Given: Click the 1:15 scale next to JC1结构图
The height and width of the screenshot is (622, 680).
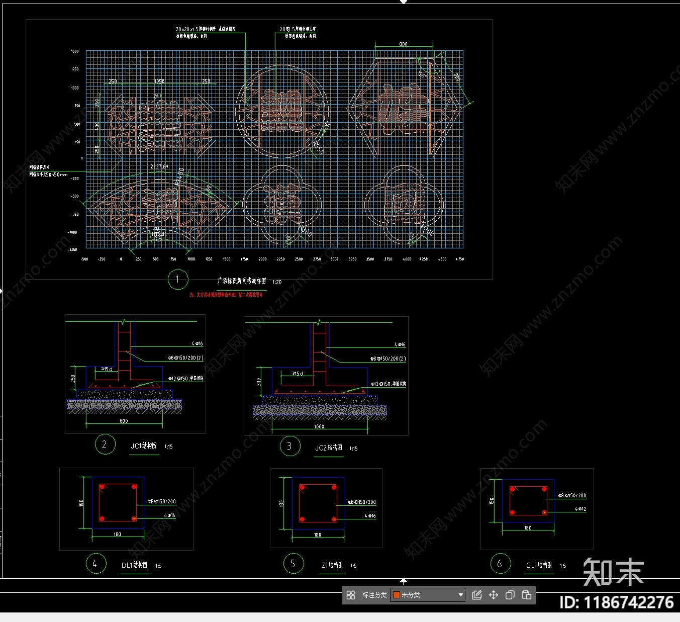Looking at the screenshot, I should pyautogui.click(x=168, y=447).
